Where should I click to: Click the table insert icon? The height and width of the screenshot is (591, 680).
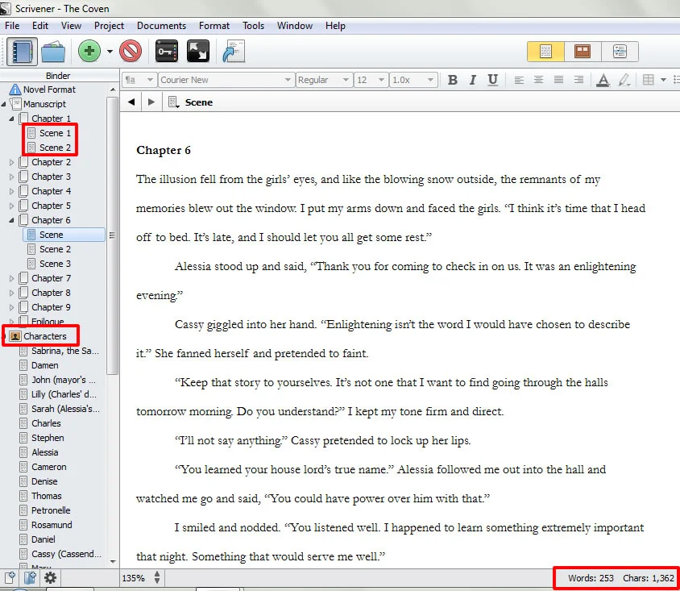[649, 80]
